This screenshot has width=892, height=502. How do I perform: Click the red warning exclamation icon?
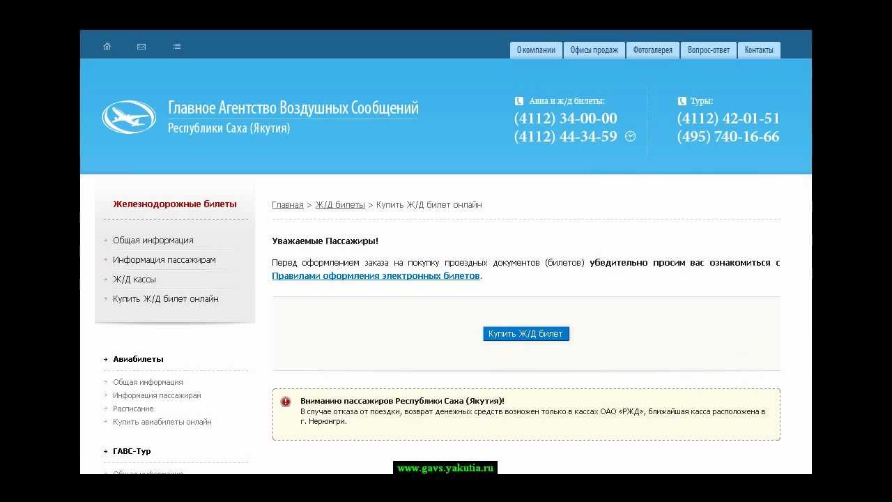click(286, 402)
